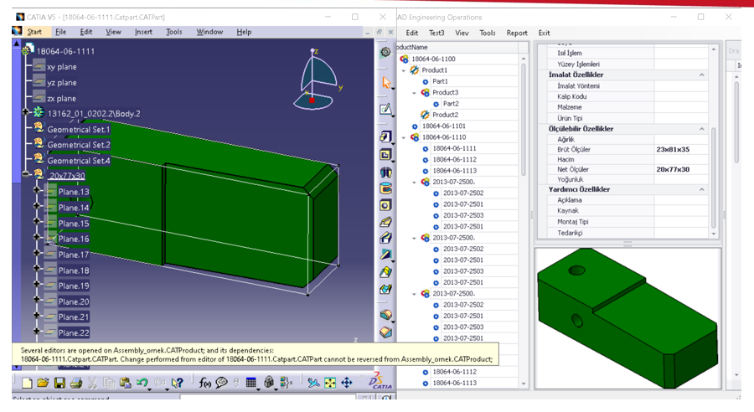Screen dimensions: 754x412
Task: Select Part2 in AD Engineering tree
Action: click(x=451, y=104)
